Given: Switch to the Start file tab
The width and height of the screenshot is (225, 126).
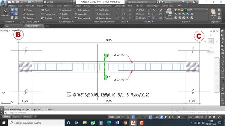Looking at the screenshot, I should 7,26.
